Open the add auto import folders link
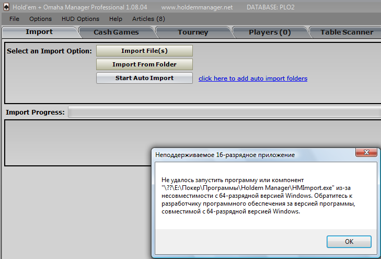 pyautogui.click(x=253, y=78)
